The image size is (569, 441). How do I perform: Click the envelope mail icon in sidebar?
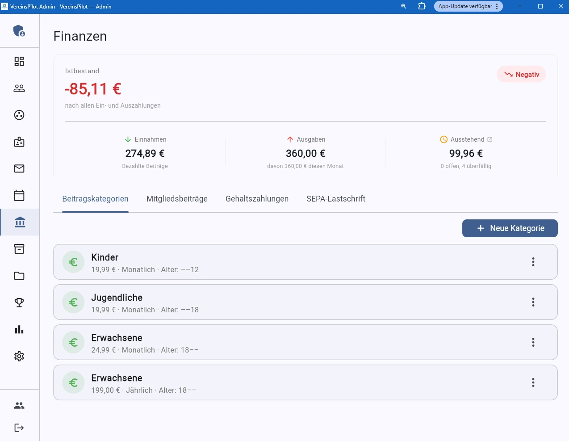pyautogui.click(x=19, y=168)
